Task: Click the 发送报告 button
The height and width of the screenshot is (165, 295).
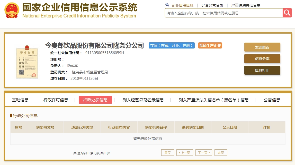Action: (262, 47)
